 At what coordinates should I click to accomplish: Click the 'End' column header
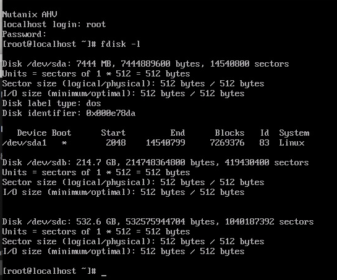click(x=177, y=133)
